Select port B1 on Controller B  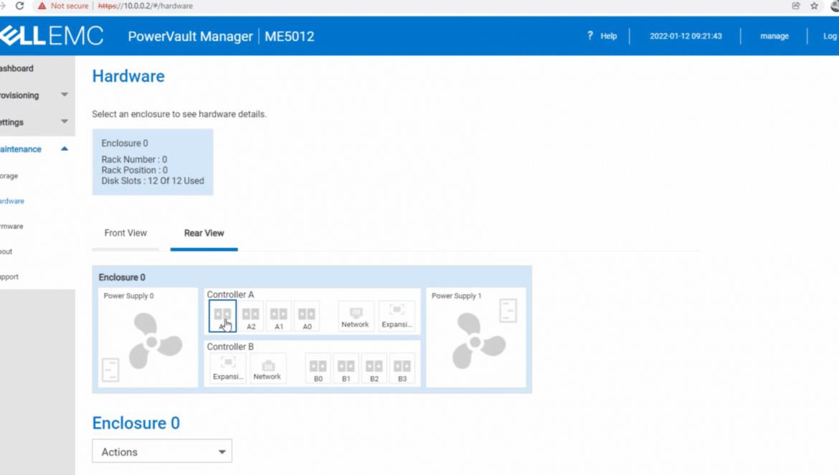point(346,368)
